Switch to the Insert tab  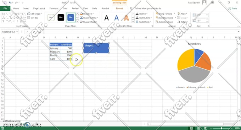click(x=26, y=9)
